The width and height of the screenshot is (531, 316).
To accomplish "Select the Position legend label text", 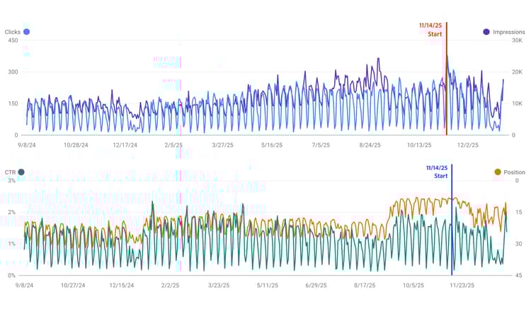I will [514, 172].
